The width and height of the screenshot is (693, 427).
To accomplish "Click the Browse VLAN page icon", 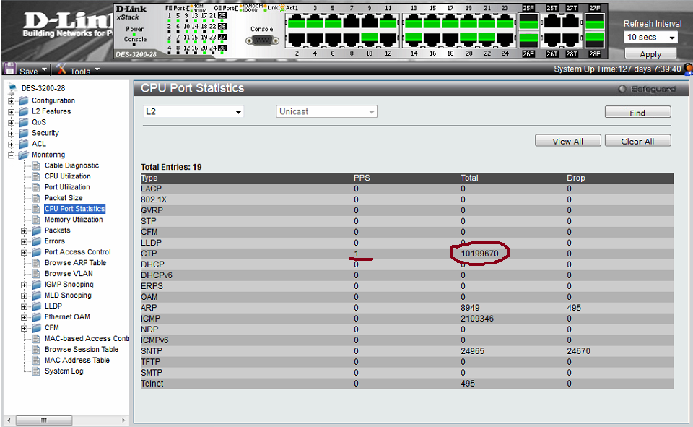I will (37, 273).
